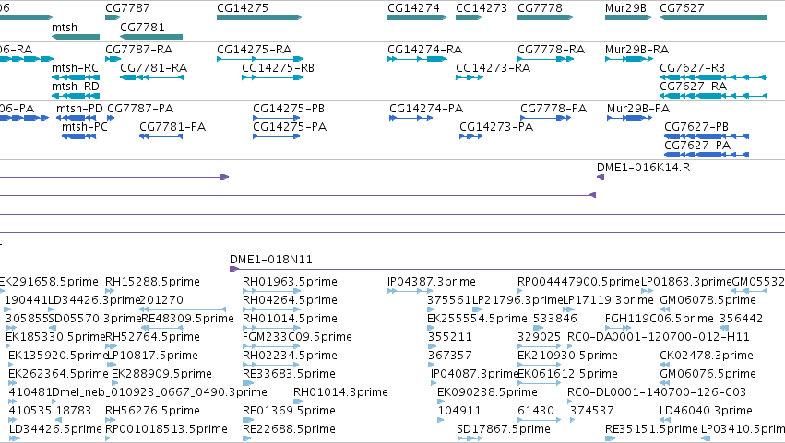Select the CG7627 gene arrow glyph

(x=713, y=17)
